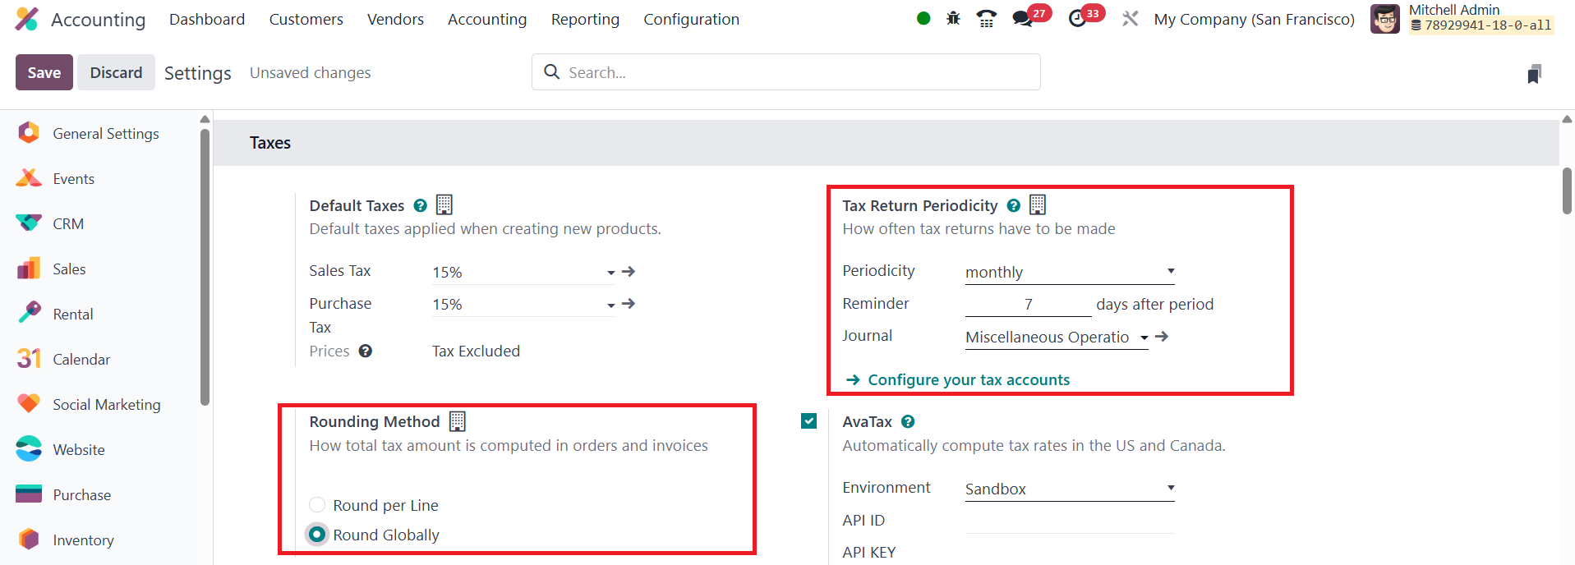Open the Configuration menu

pos(691,19)
